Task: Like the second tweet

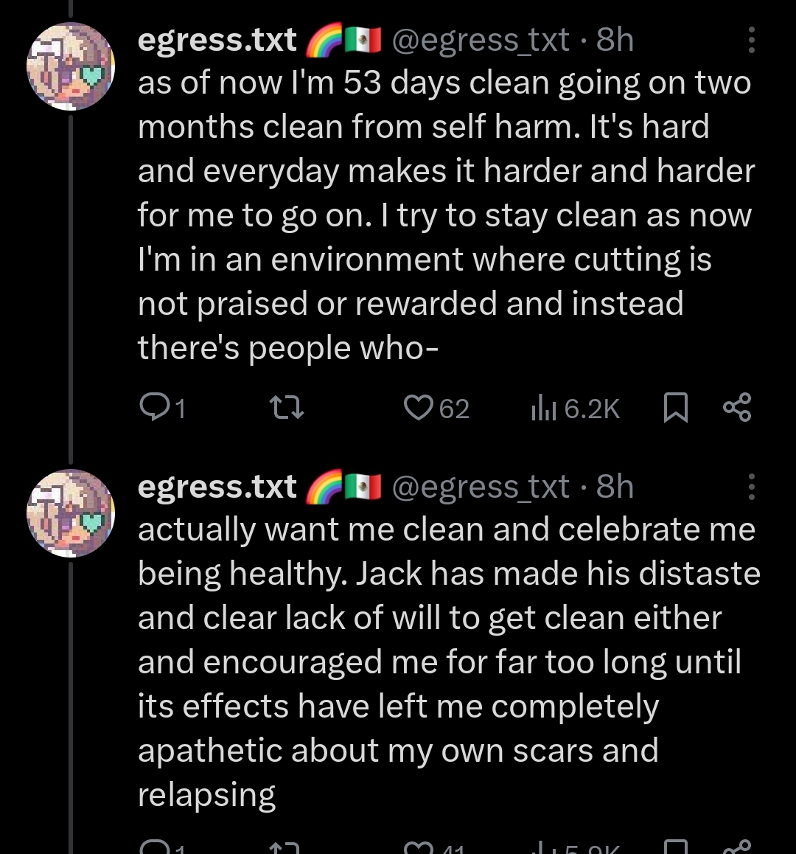Action: click(x=434, y=847)
